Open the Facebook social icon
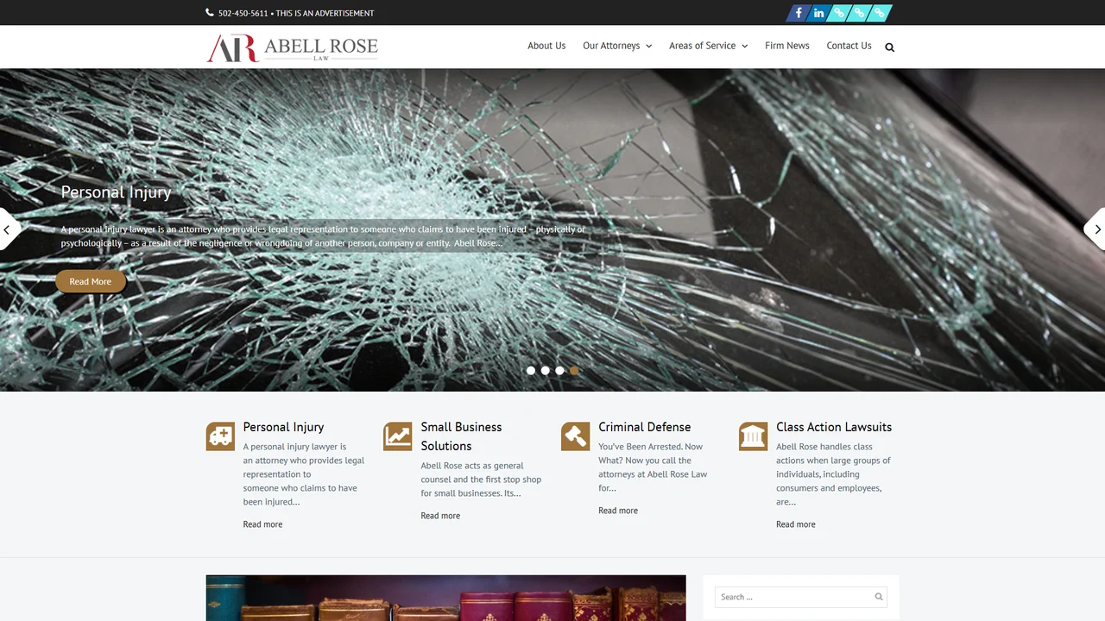1105x621 pixels. (799, 13)
